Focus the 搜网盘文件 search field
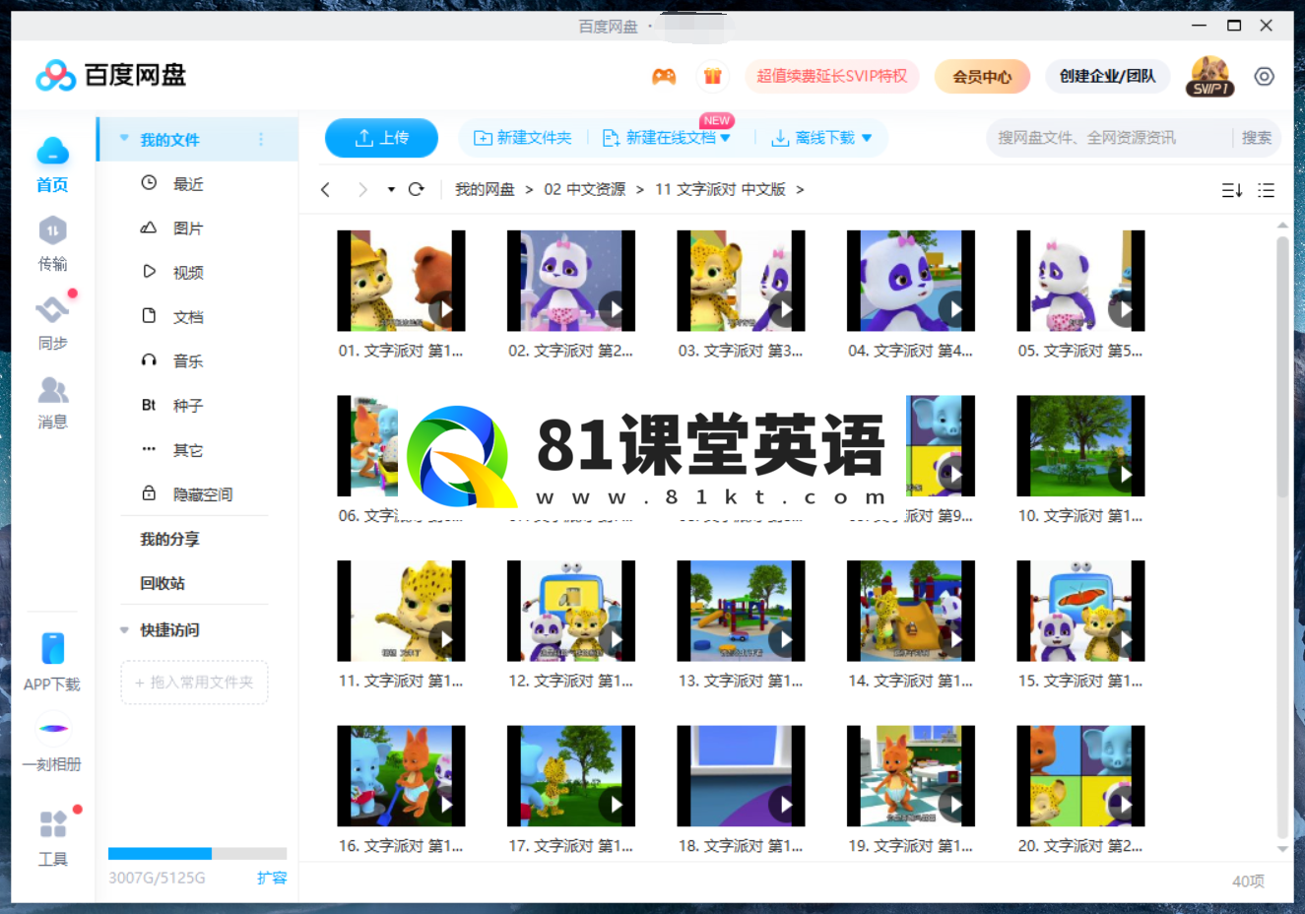Screen dimensions: 1305x914 (x=1108, y=138)
